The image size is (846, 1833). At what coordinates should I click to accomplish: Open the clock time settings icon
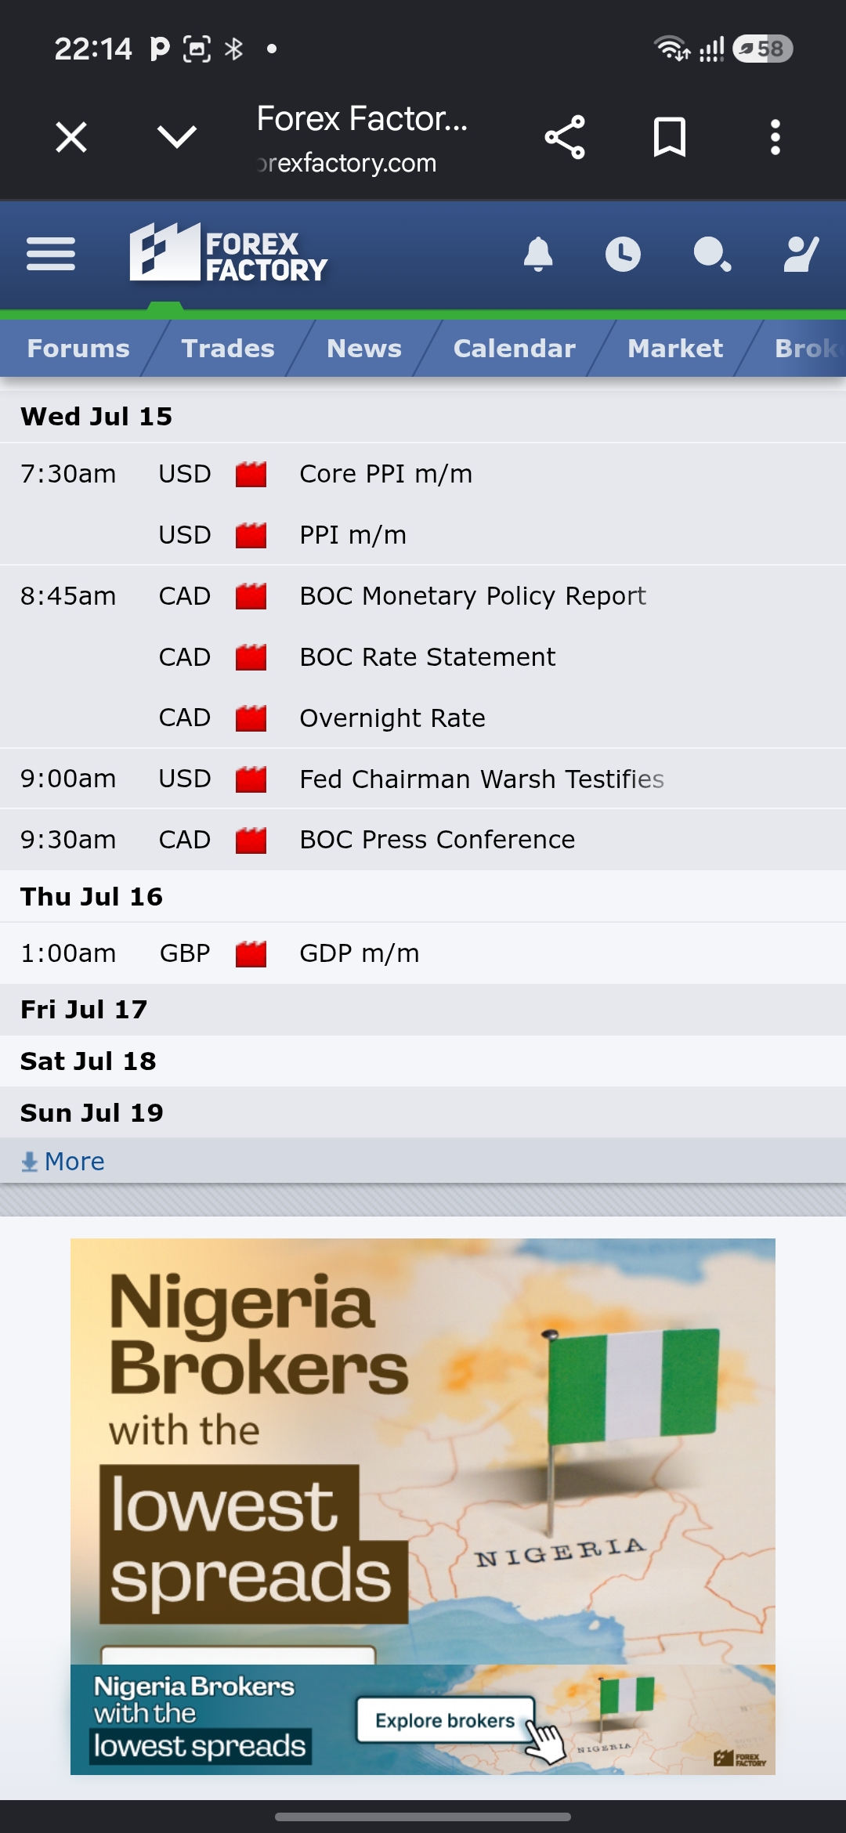[x=623, y=254]
